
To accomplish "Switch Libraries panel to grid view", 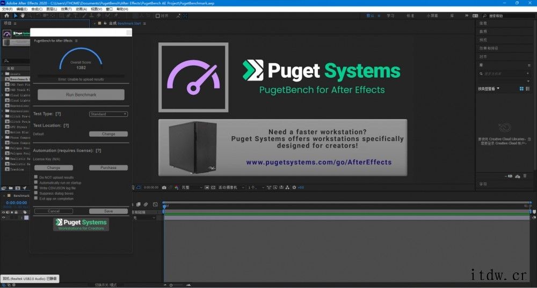I will click(521, 88).
